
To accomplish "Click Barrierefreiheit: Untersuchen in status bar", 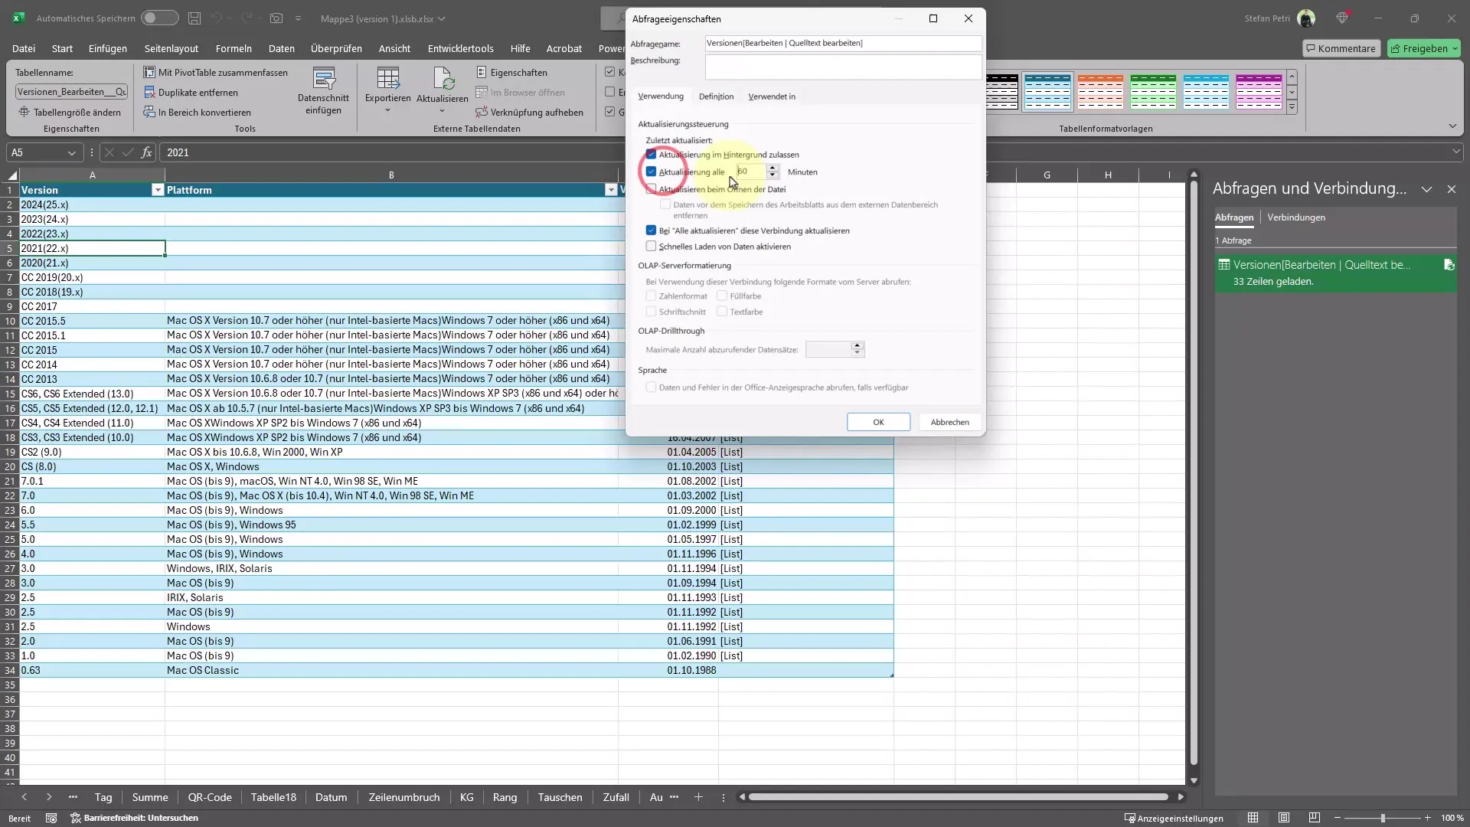I will (x=134, y=818).
